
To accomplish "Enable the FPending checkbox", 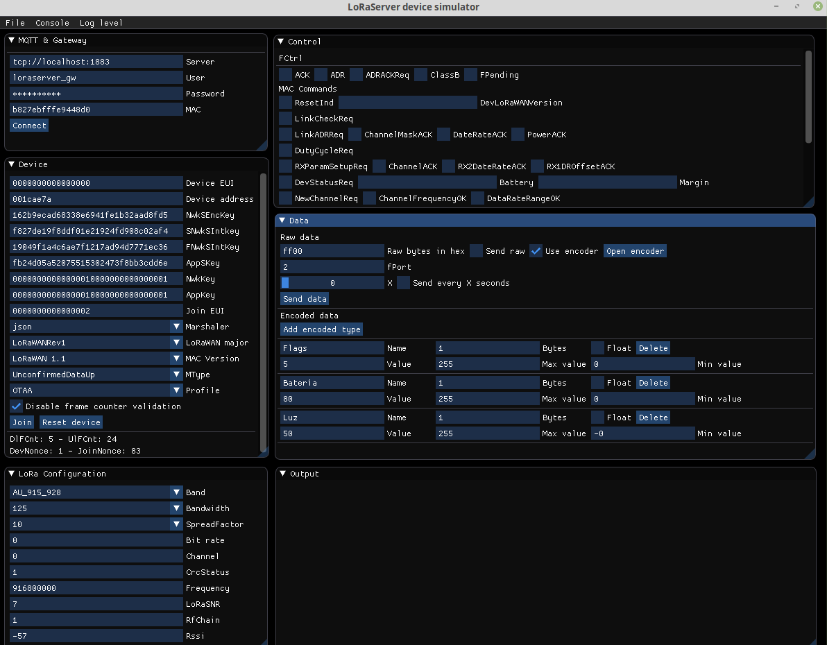I will 470,75.
